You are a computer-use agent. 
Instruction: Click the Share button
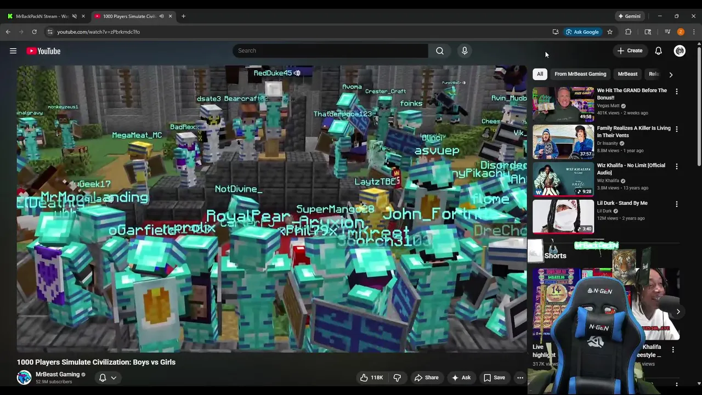[x=426, y=377]
